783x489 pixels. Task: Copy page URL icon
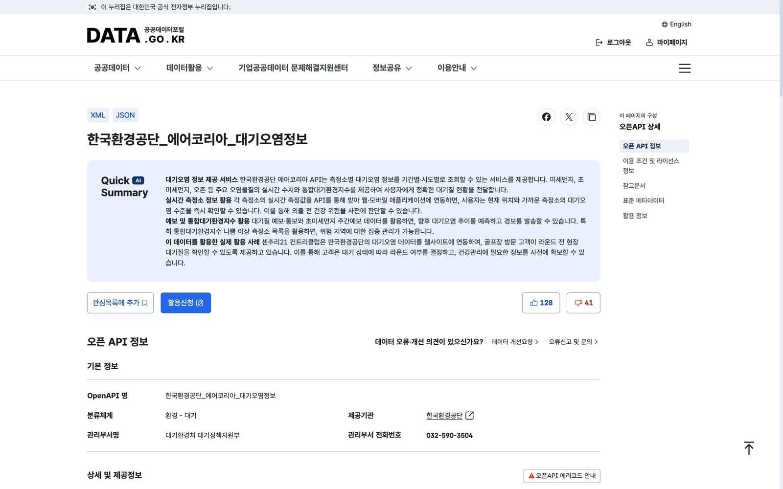591,117
